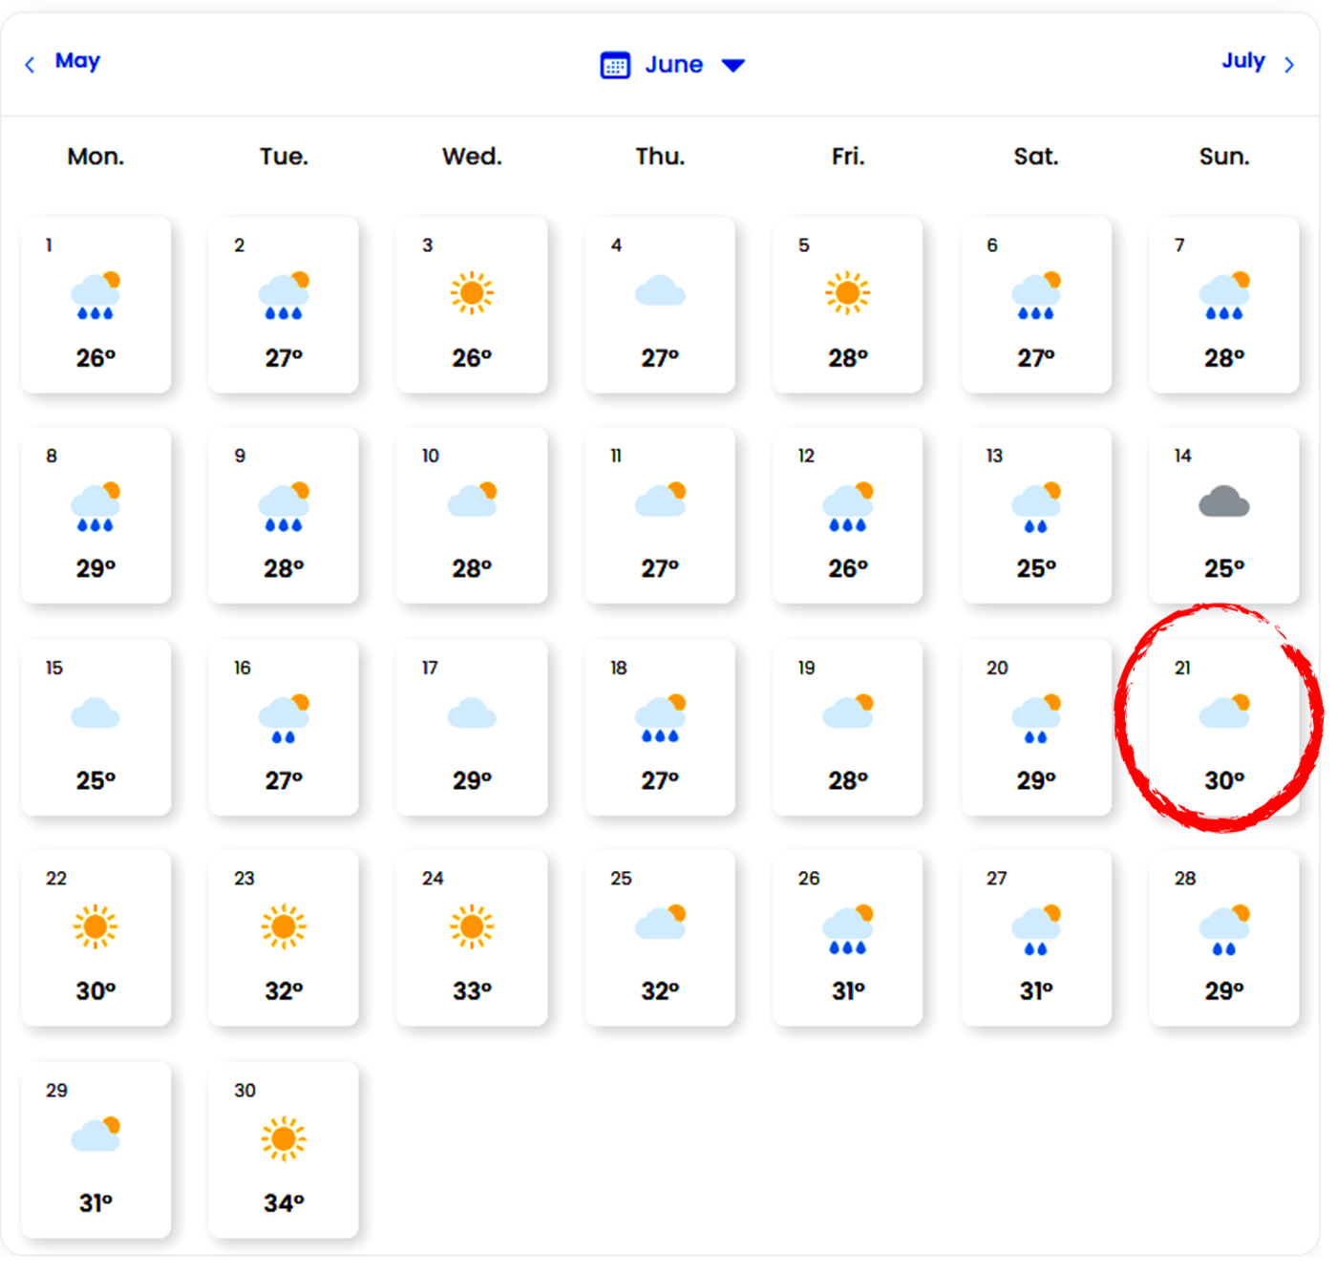Click the 33° temperature on June 24

coord(472,991)
